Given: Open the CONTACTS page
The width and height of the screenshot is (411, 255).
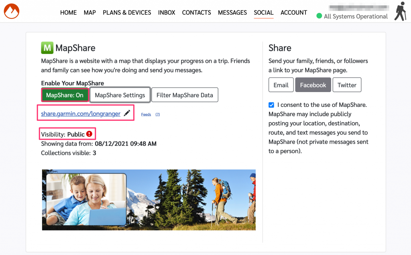Looking at the screenshot, I should tap(196, 12).
